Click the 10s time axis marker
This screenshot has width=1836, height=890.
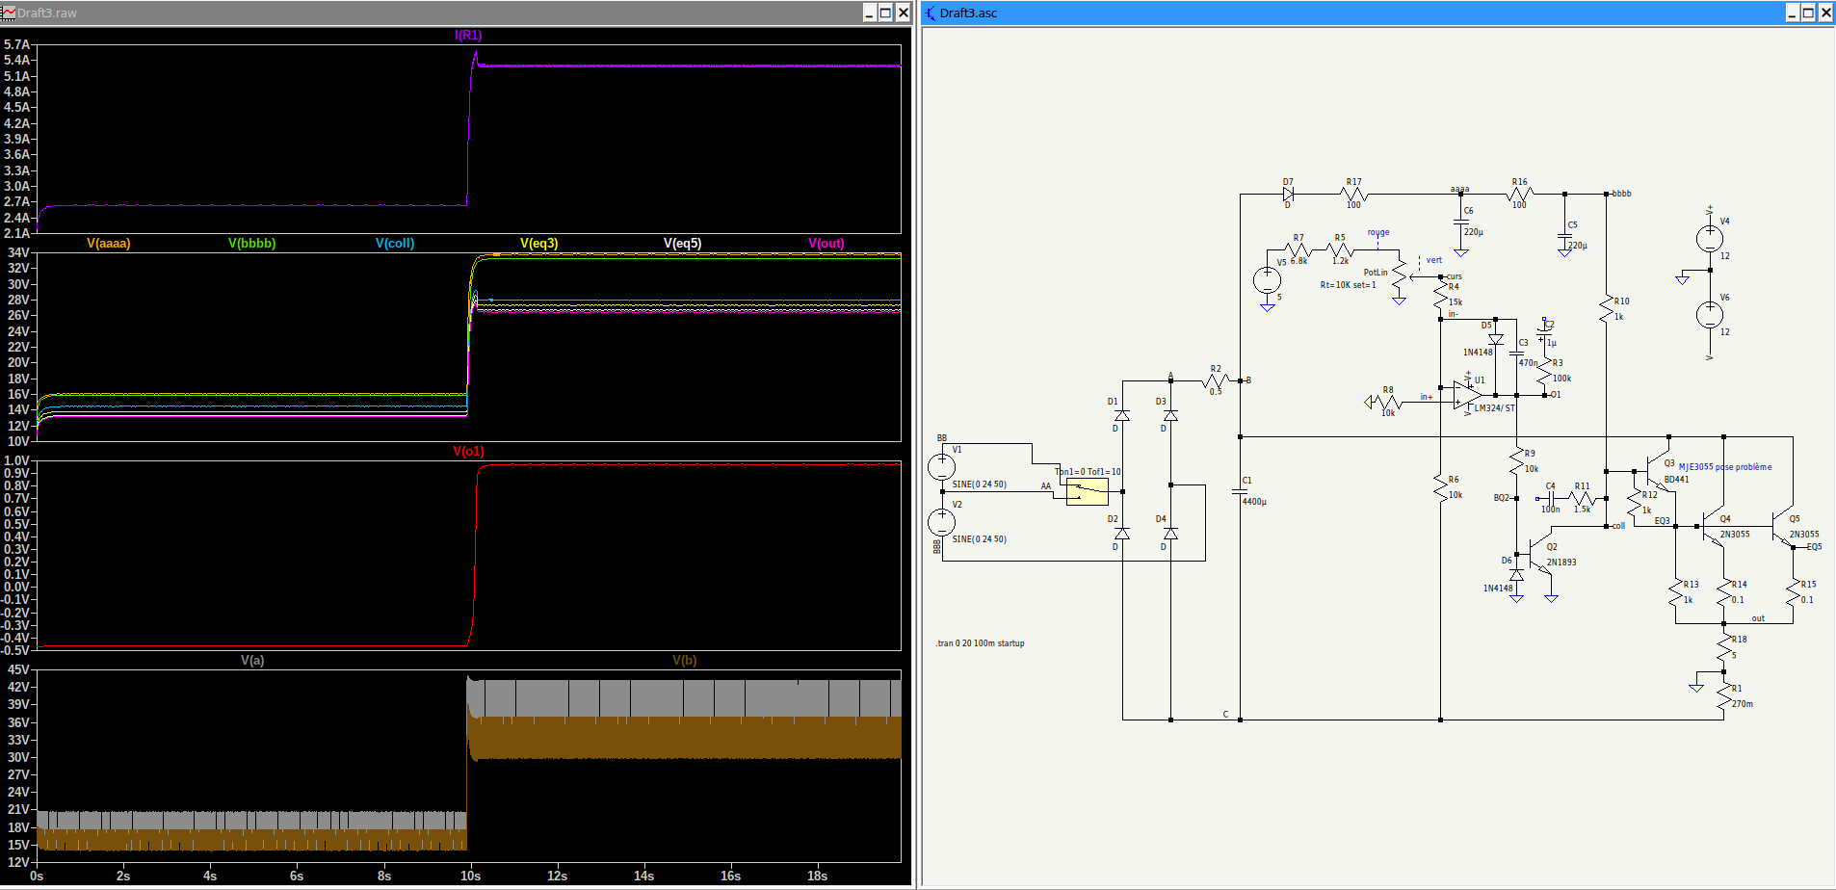470,876
